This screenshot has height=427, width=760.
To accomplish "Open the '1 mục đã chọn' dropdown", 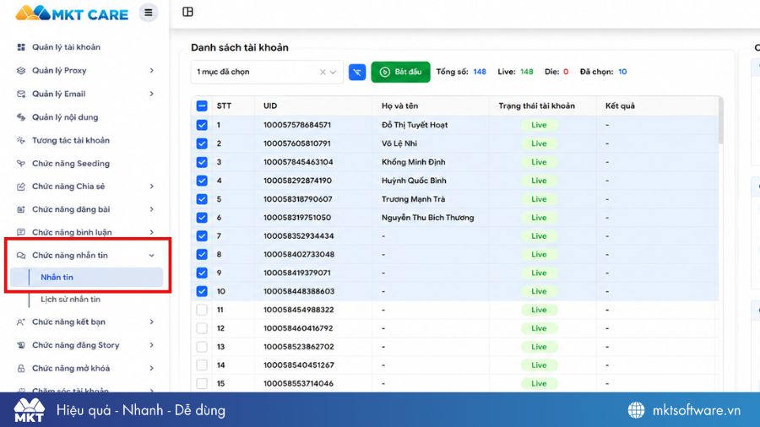I will 267,72.
